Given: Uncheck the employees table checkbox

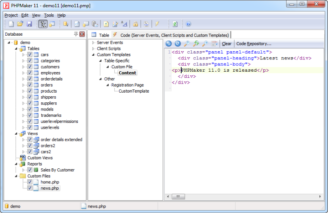Looking at the screenshot, I should click(x=30, y=73).
